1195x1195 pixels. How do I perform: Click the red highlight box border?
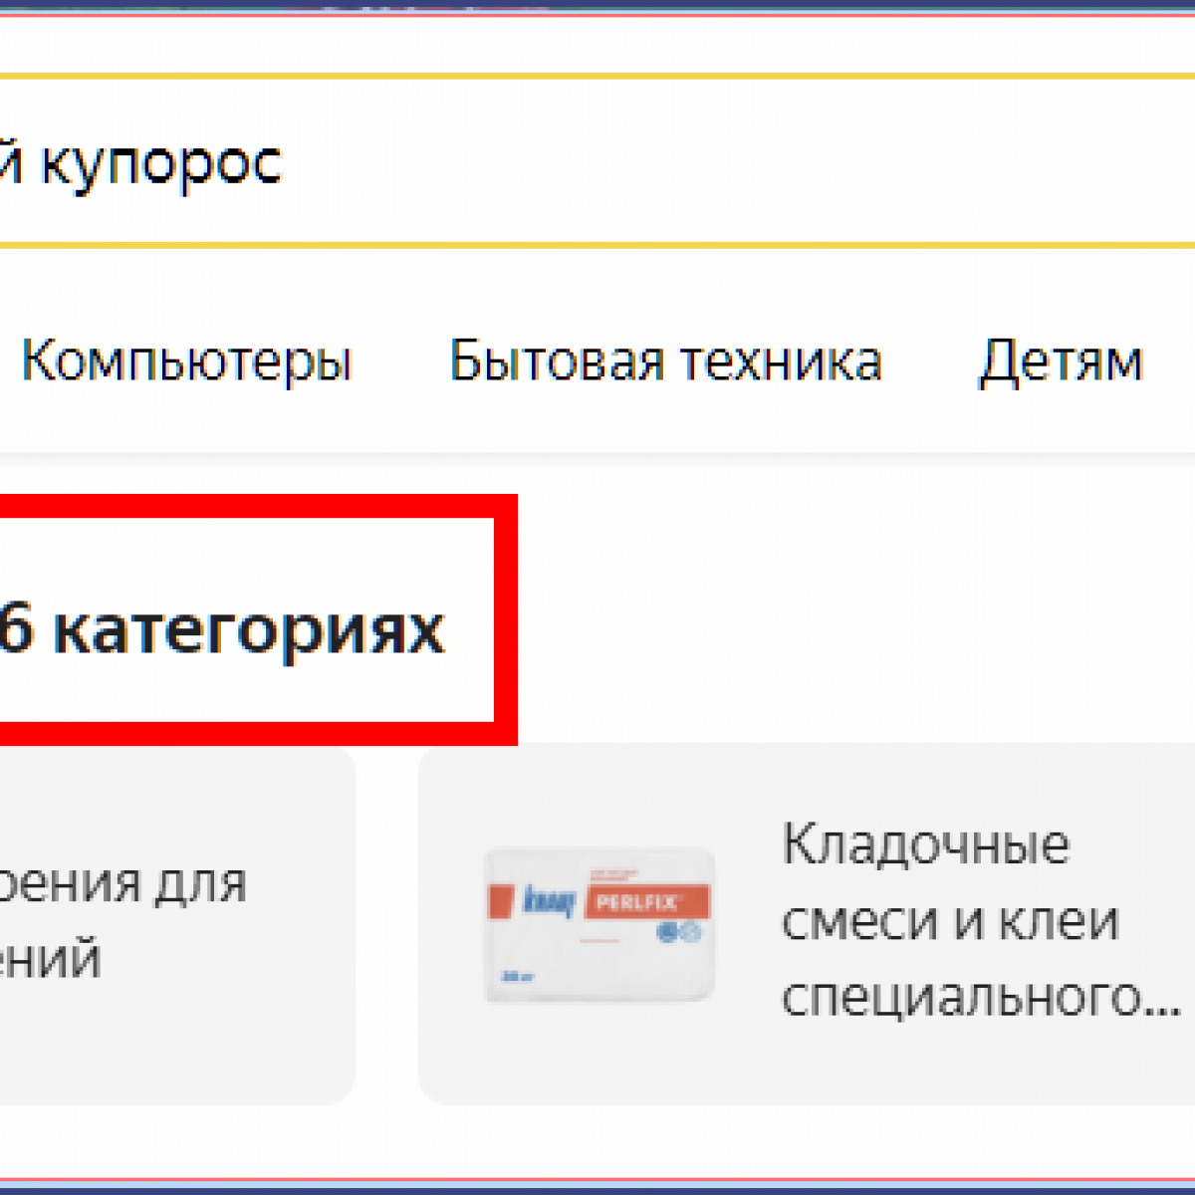point(506,617)
